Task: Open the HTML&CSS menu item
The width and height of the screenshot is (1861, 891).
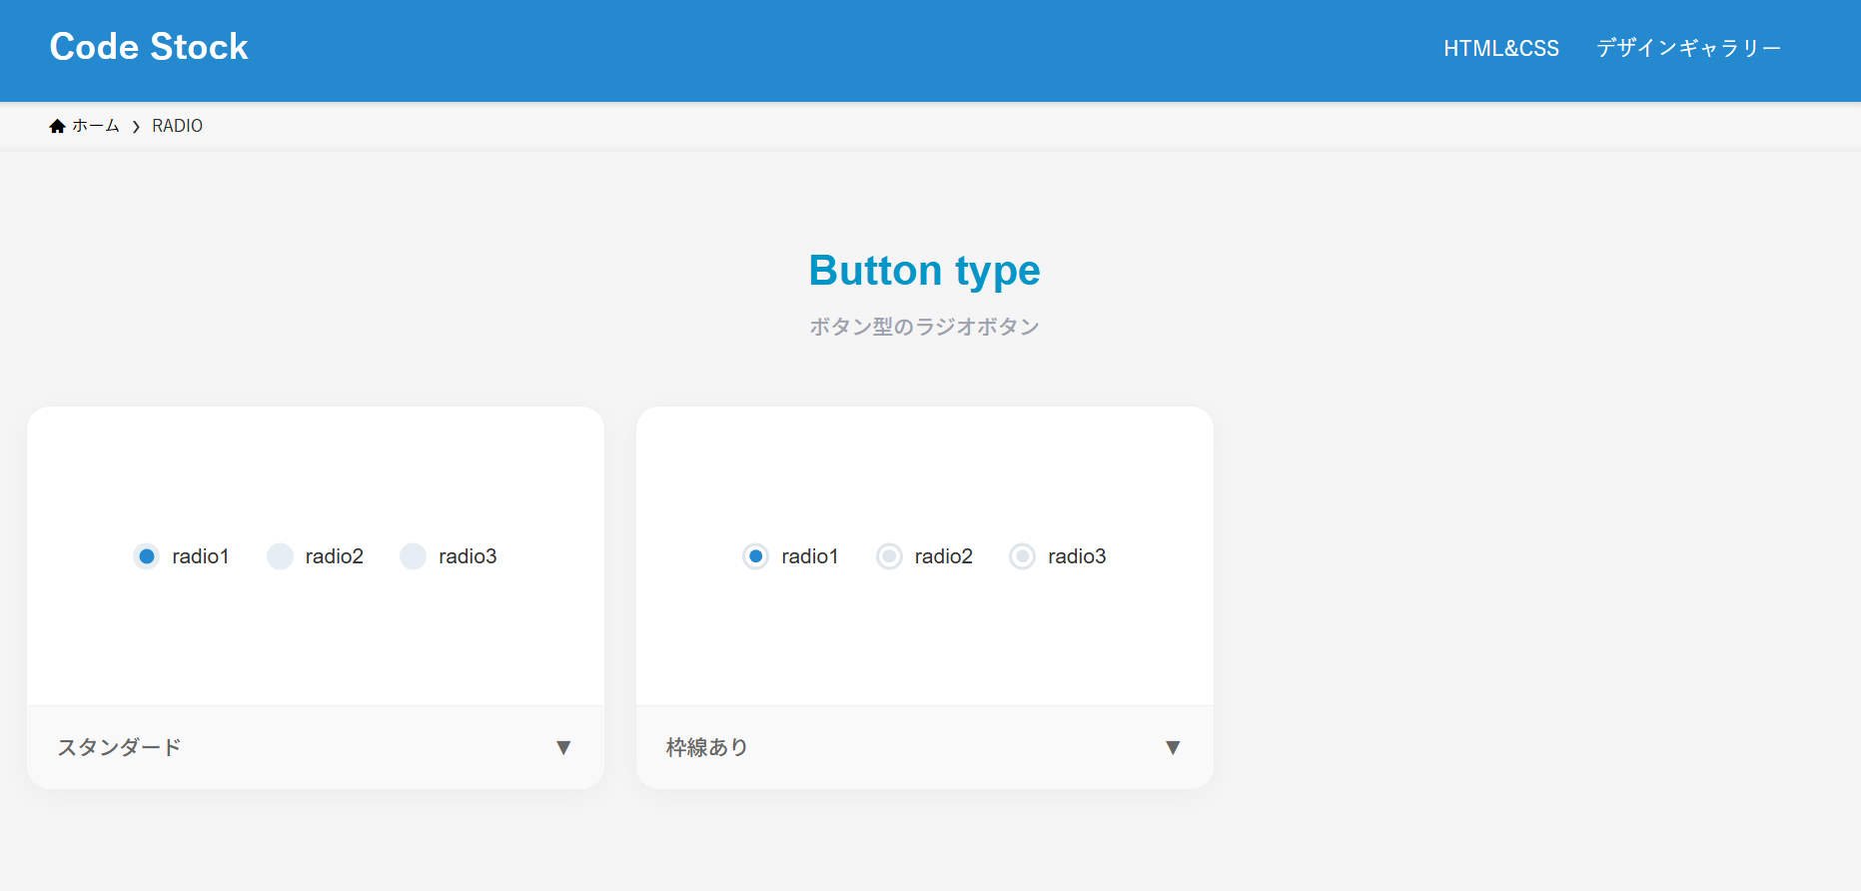Action: pyautogui.click(x=1501, y=48)
